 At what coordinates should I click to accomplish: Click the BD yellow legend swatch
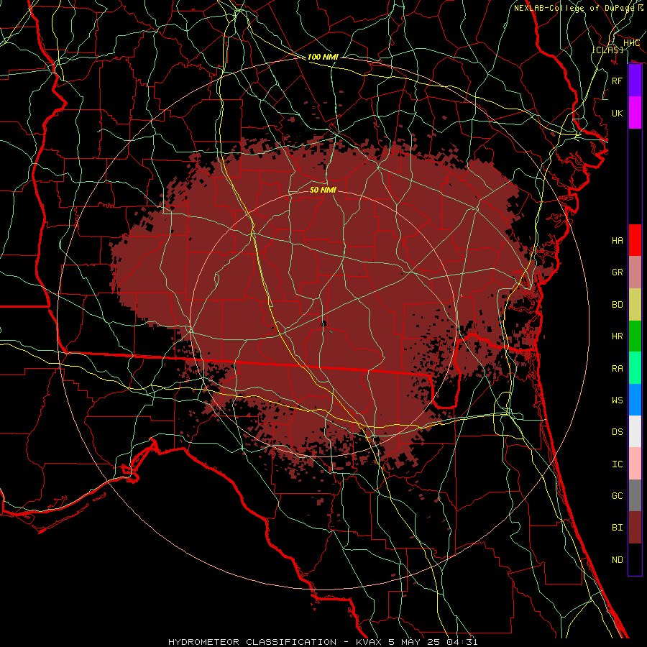tap(635, 304)
